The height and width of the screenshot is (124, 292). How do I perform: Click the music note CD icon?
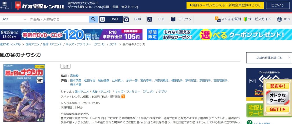pos(149,19)
